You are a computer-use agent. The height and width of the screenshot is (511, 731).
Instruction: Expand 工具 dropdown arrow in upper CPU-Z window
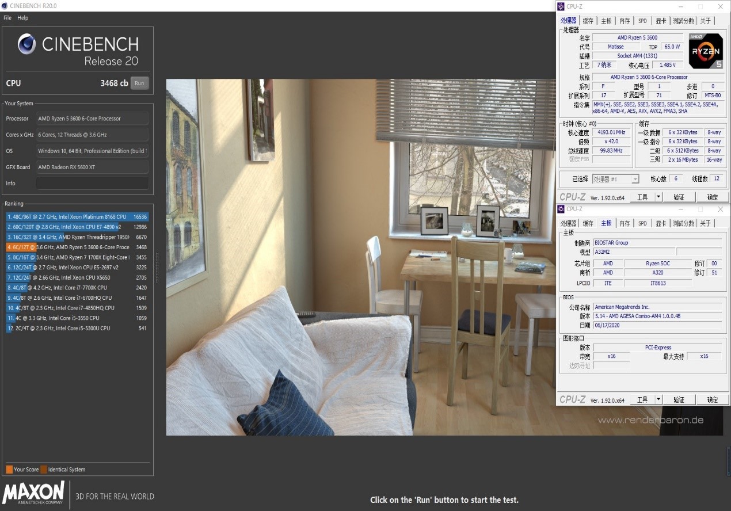tap(658, 197)
